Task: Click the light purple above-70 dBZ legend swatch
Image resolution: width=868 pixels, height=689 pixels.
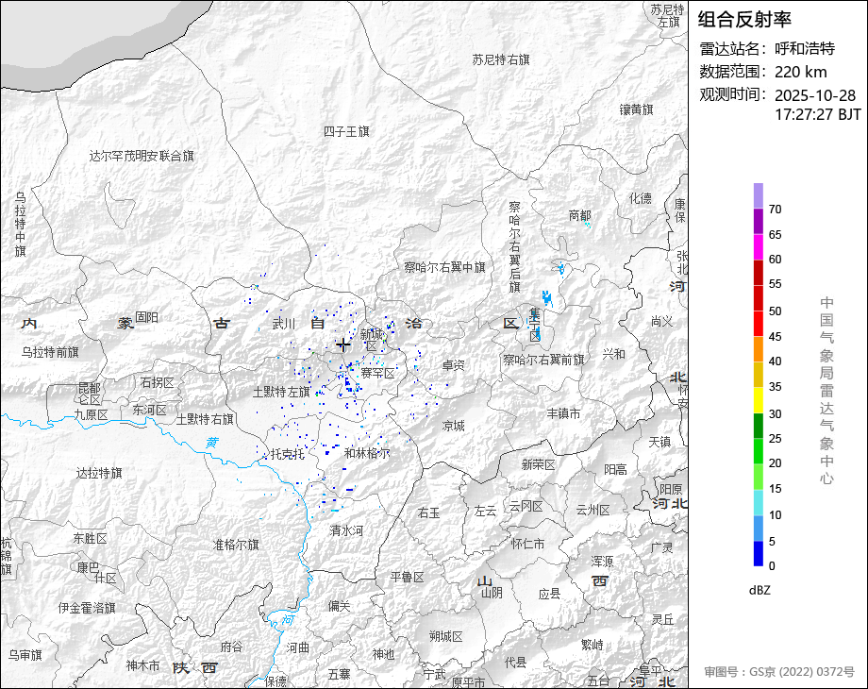Action: pyautogui.click(x=759, y=195)
